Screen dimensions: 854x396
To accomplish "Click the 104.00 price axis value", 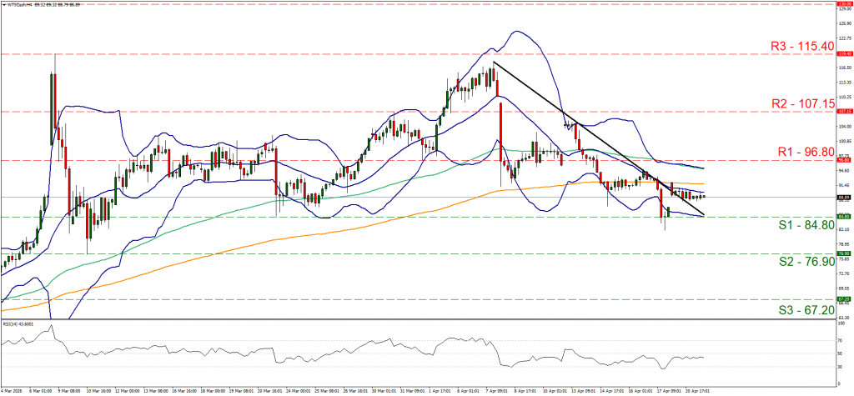I will click(845, 127).
